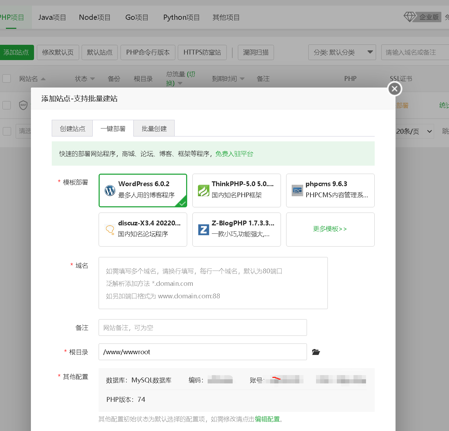
Task: Expand the 总流量 switch arrow
Action: [x=180, y=83]
